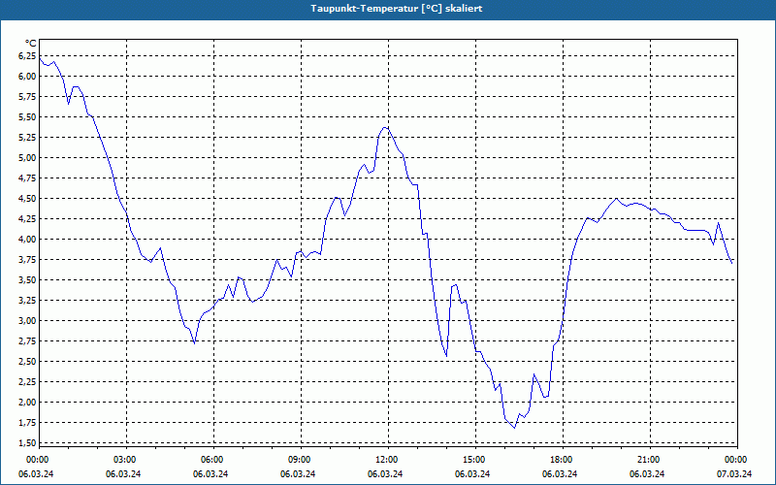Select the 15:00 time axis label
776x485 pixels.
click(473, 460)
